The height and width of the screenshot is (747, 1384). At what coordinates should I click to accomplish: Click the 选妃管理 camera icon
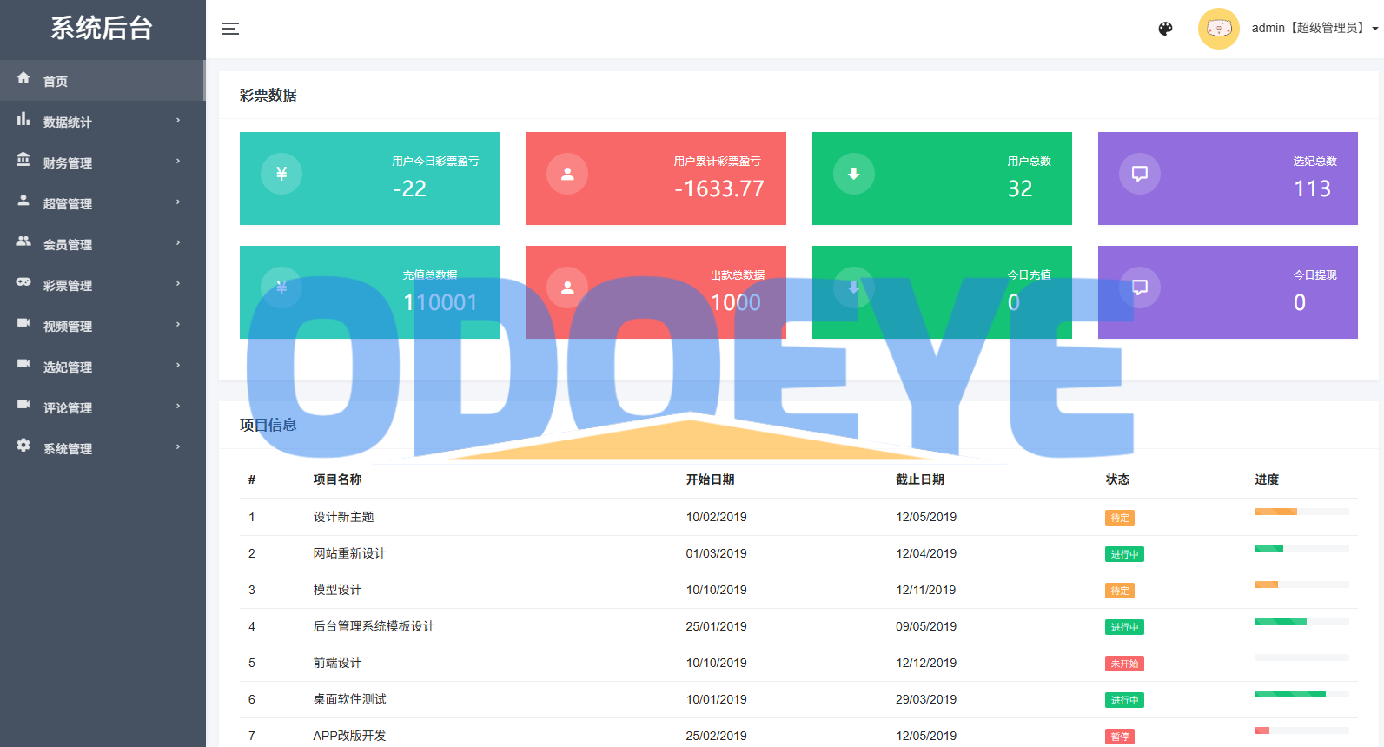click(x=23, y=364)
